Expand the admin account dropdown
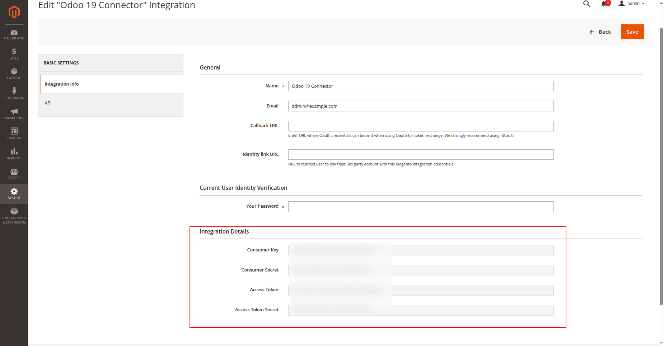 (632, 4)
